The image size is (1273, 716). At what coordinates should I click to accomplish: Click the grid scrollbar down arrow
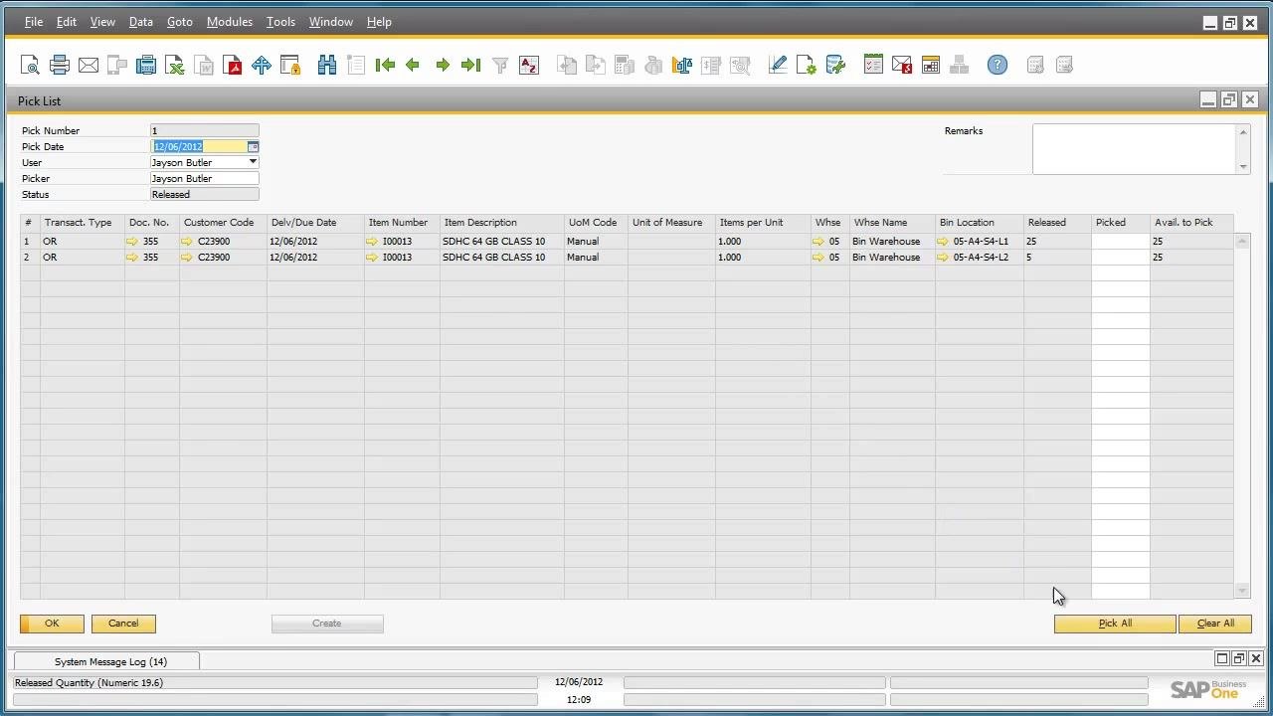pos(1242,591)
